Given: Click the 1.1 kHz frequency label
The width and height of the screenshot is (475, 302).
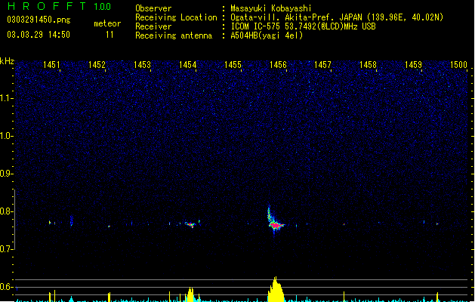Looking at the screenshot, I should click(x=7, y=98).
